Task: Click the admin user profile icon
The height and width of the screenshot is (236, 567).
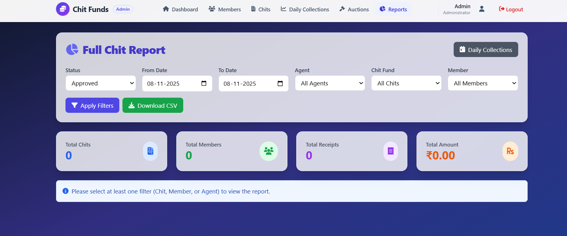Action: point(481,9)
